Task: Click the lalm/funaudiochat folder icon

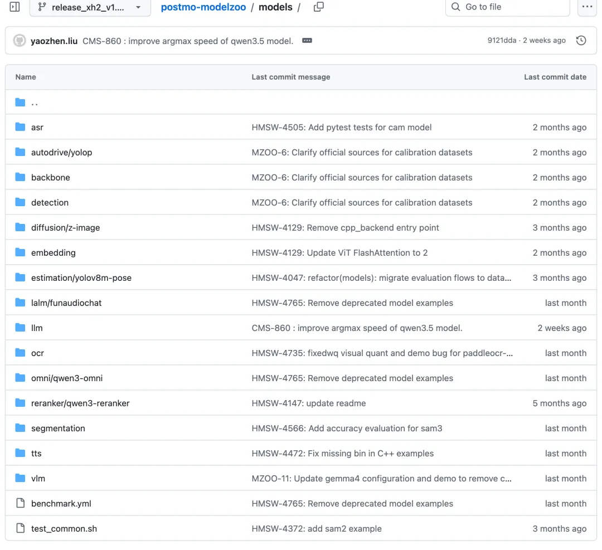Action: pos(20,303)
